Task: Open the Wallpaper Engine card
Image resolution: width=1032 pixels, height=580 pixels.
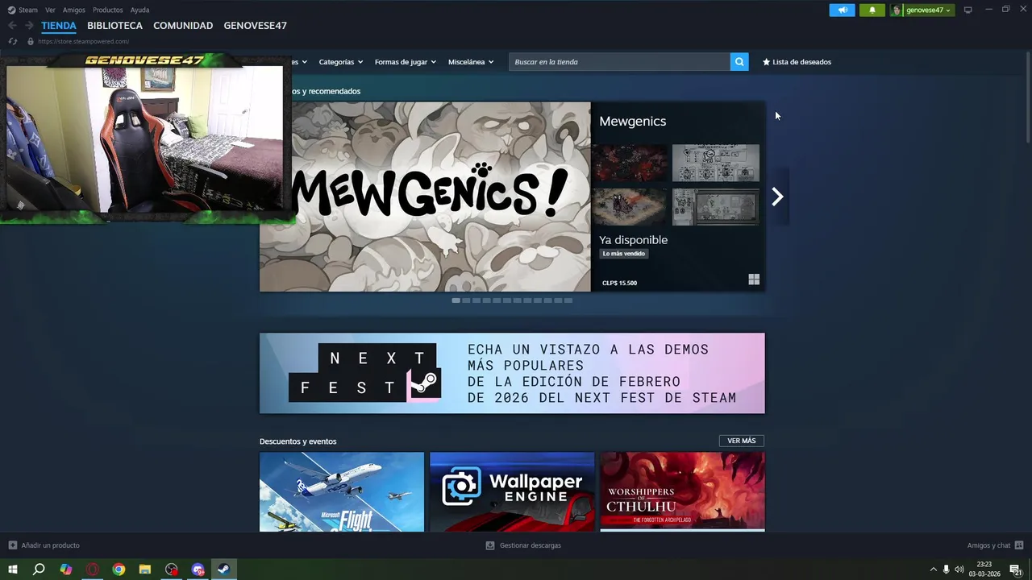Action: 512,491
